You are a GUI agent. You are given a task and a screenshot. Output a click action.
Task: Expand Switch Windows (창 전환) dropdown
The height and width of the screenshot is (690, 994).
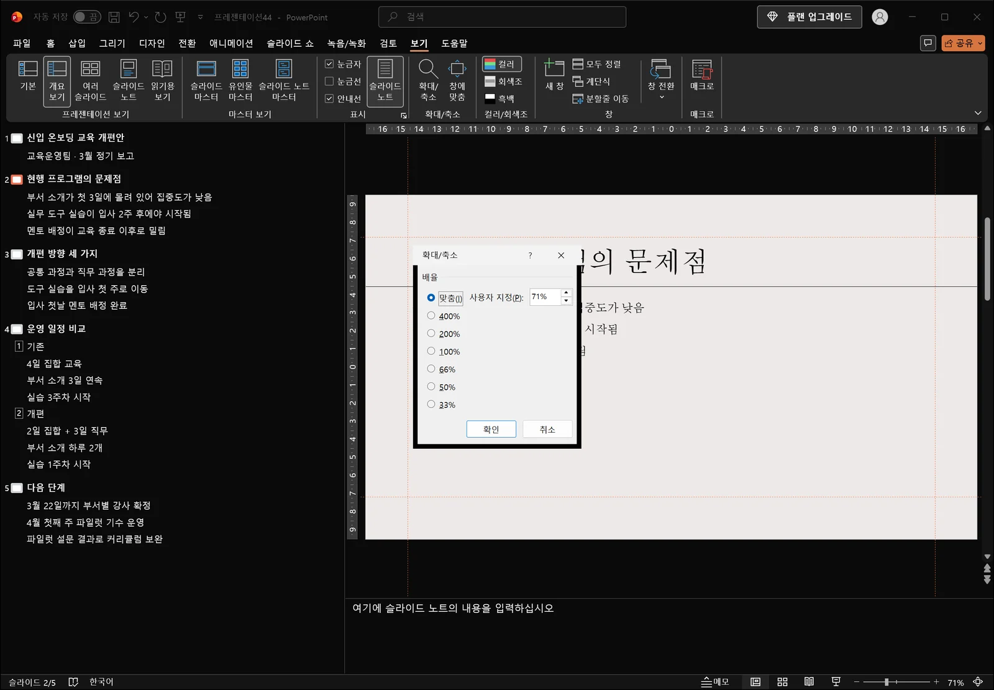click(661, 98)
